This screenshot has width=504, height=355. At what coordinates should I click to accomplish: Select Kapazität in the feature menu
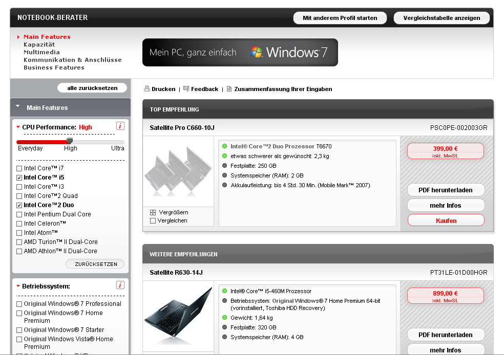point(39,45)
